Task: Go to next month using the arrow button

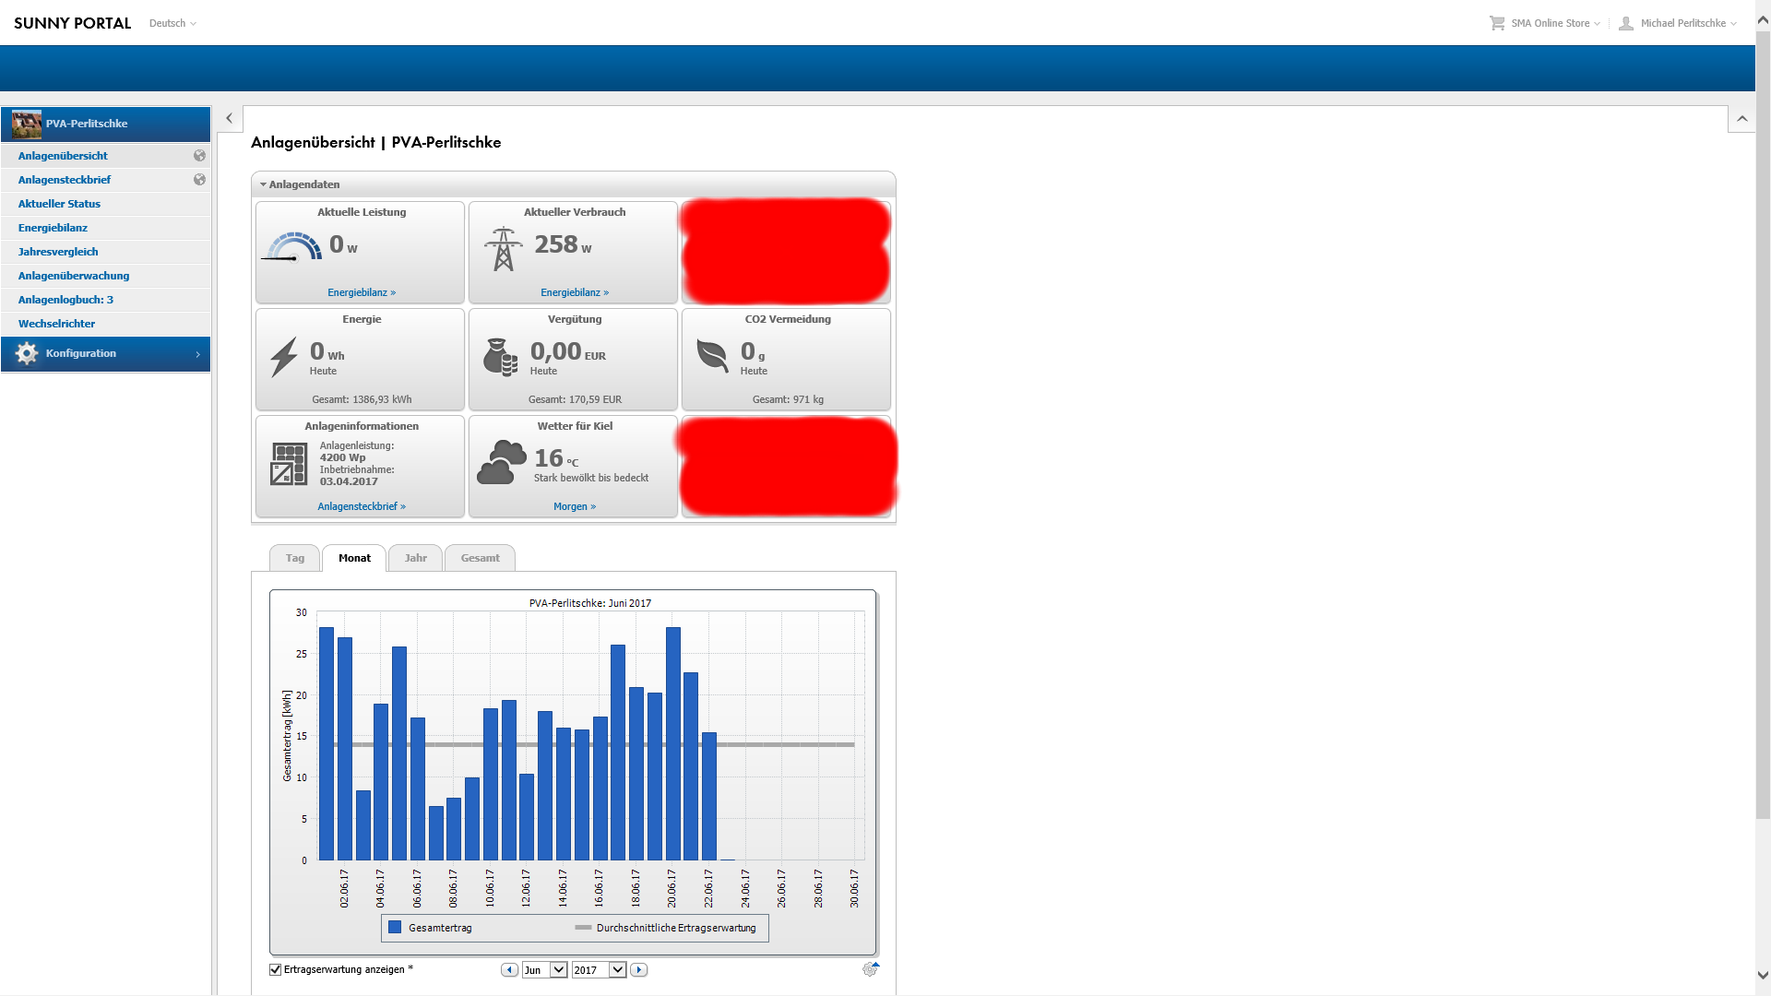Action: (x=638, y=970)
